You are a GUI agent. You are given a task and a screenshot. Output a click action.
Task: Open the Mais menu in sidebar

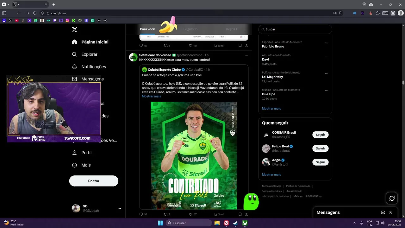[x=81, y=165]
